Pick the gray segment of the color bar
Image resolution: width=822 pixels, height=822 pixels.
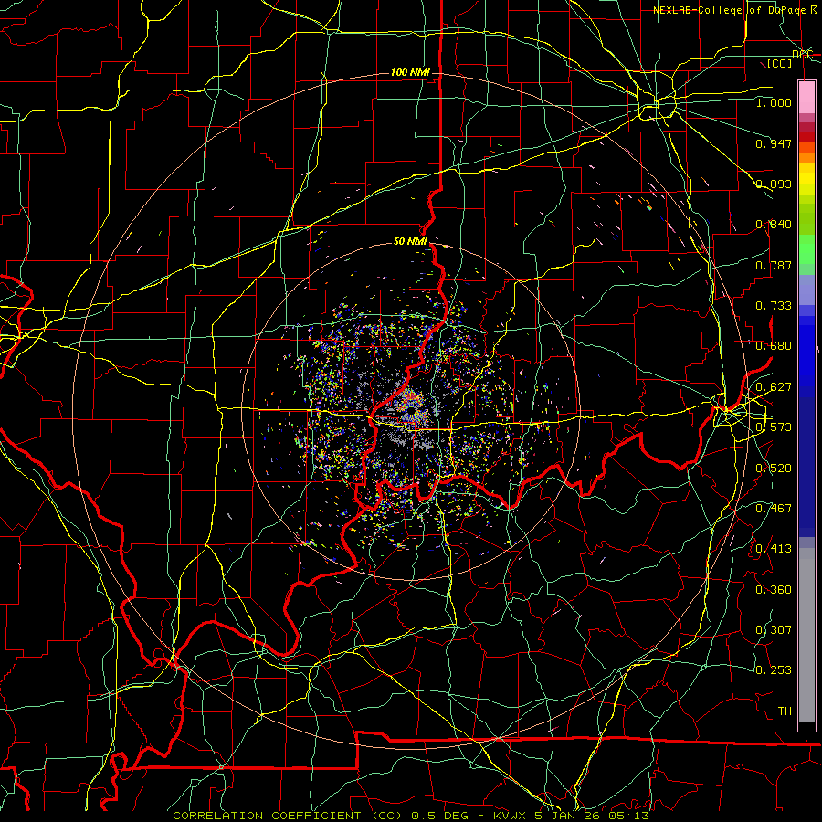(x=806, y=635)
